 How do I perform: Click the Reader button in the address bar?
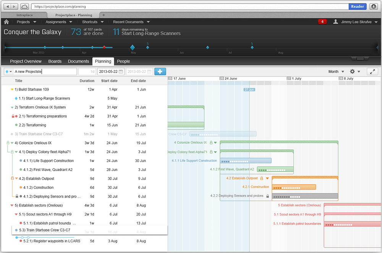(357, 6)
